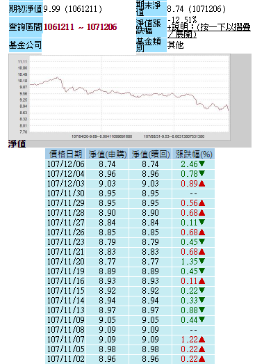This screenshot has height=364, width=255.
Task: Click the chart label 107/08/31-9.53
Action: coord(174,136)
